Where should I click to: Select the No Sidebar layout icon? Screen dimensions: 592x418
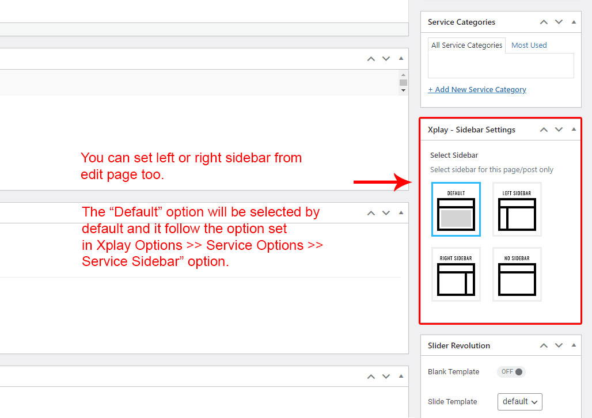[x=517, y=275]
